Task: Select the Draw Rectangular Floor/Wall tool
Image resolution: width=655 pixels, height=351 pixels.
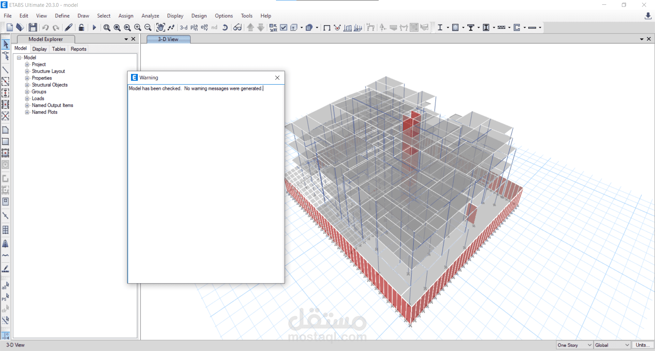Action: 5,141
